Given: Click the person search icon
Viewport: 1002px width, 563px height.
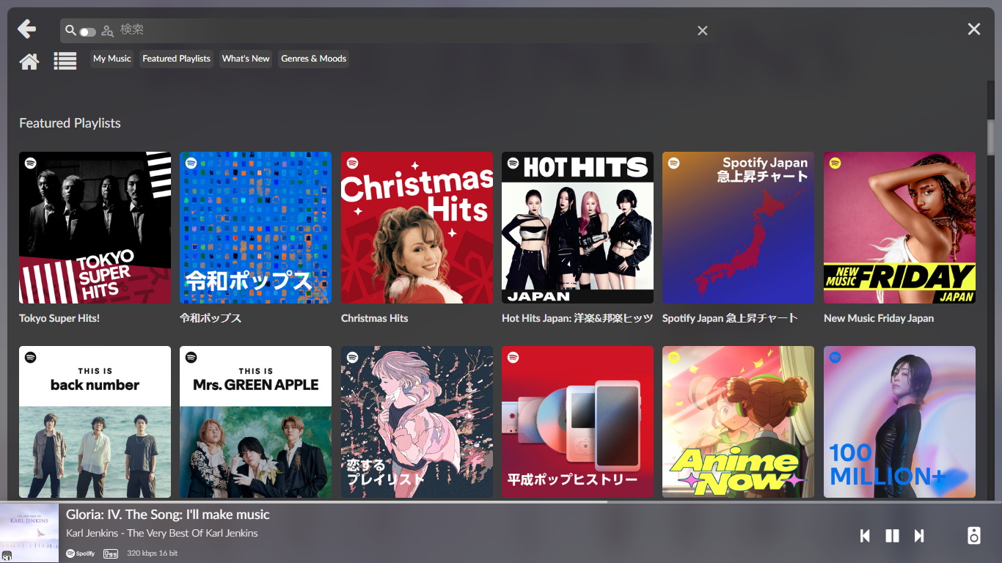Looking at the screenshot, I should tap(108, 31).
